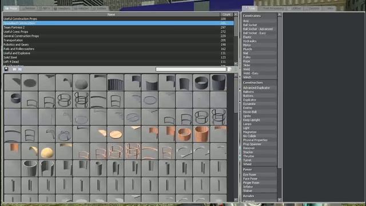Image resolution: width=366 pixels, height=206 pixels.
Task: Switch to the Props tab
Action: [11, 9]
